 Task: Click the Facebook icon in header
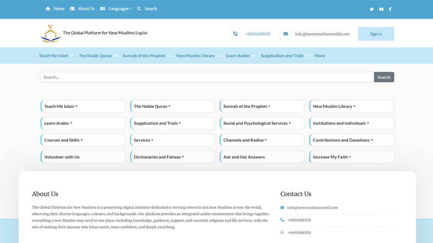(x=390, y=9)
